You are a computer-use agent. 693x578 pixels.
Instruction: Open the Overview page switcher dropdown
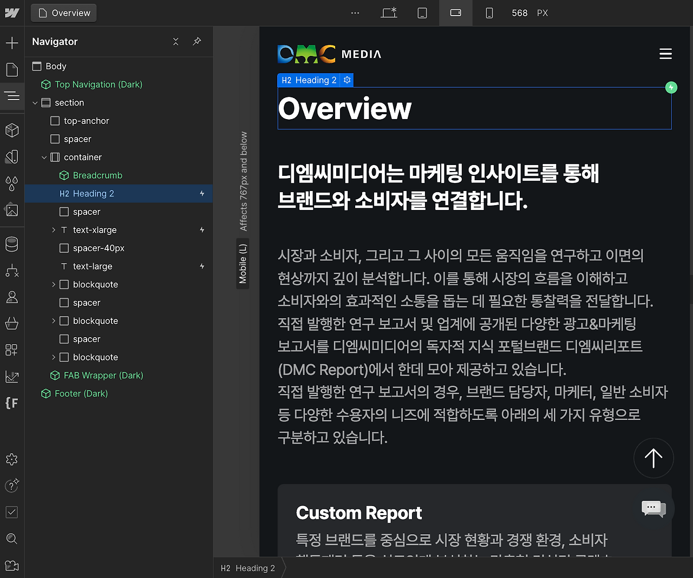64,13
